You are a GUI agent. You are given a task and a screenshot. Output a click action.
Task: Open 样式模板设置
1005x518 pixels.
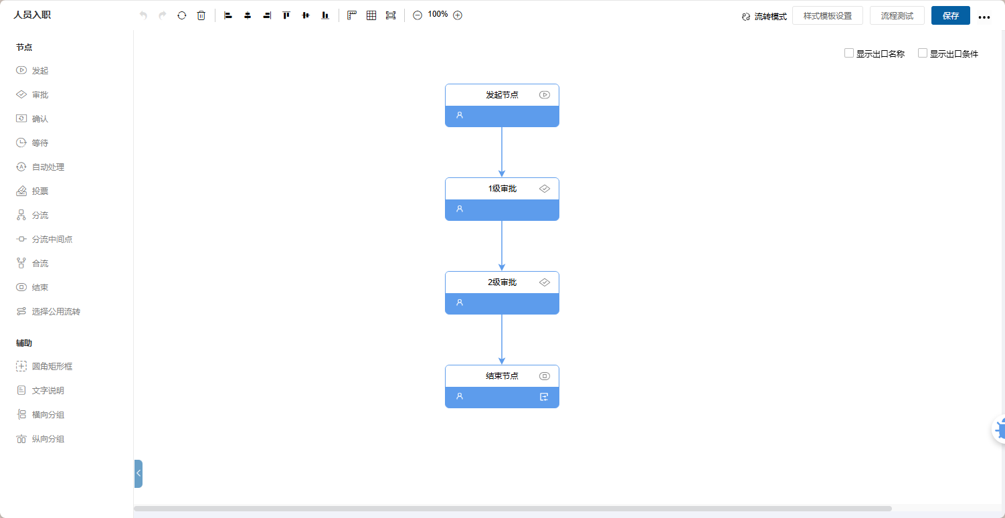click(x=827, y=16)
